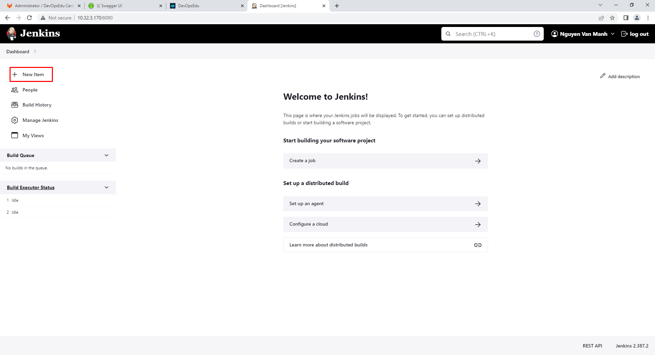The width and height of the screenshot is (655, 355).
Task: Click the Jenkins logo butler icon
Action: [x=12, y=34]
